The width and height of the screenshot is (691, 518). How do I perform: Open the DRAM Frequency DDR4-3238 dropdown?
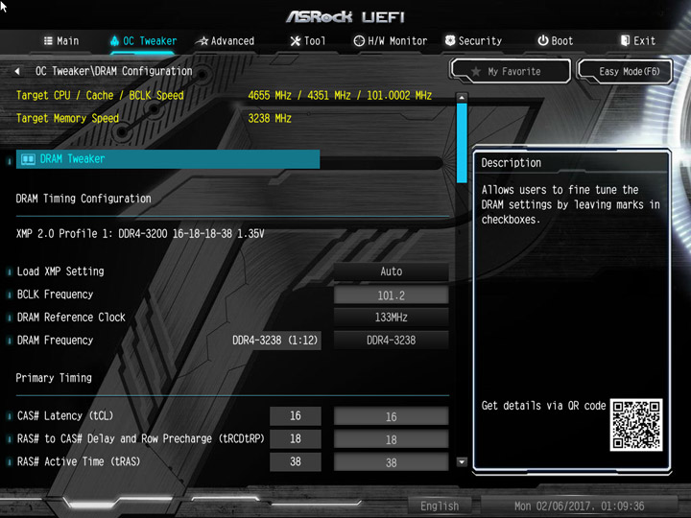391,340
